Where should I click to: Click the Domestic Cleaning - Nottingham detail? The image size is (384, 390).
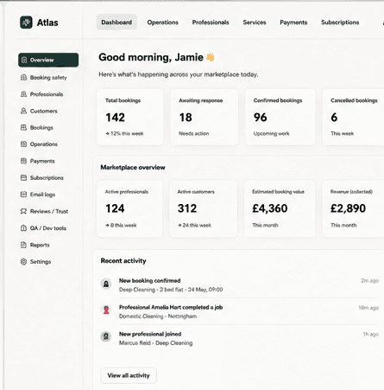tap(158, 316)
